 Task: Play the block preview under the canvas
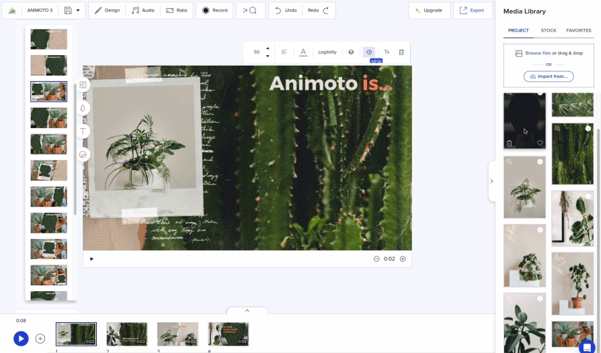click(x=91, y=259)
